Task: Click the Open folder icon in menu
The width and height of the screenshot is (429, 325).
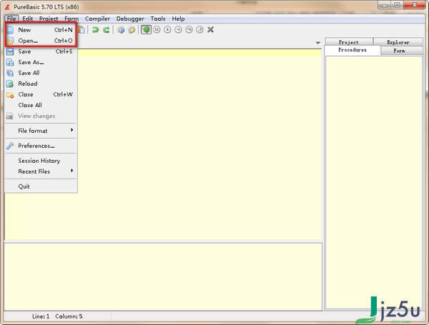Action: 10,41
